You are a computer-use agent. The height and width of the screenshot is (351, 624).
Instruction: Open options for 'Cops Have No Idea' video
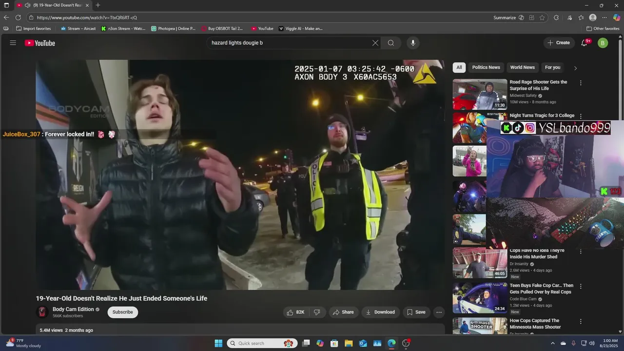pos(581,252)
